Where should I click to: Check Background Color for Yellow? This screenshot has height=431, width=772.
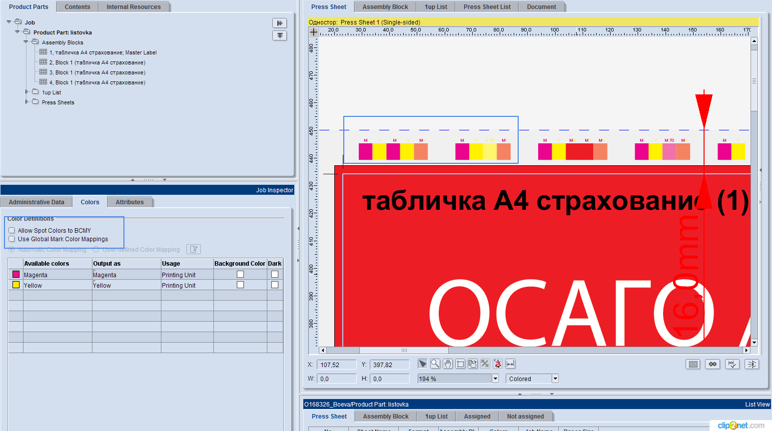240,285
